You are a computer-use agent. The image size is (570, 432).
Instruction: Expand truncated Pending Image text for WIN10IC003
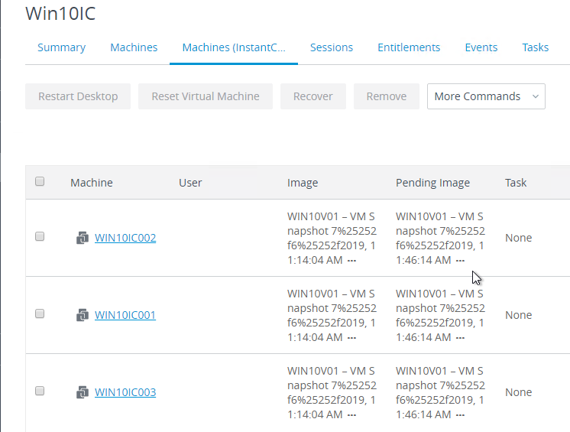click(x=460, y=415)
